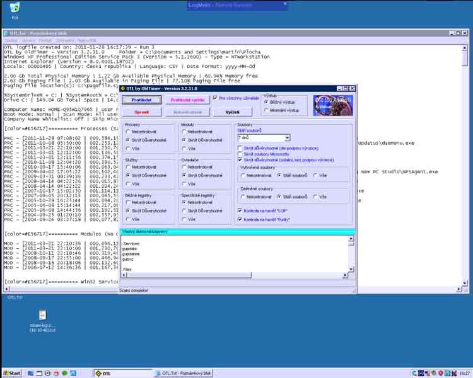Image resolution: width=473 pixels, height=378 pixels.
Task: Select Běžný výstup output radio
Action: click(x=266, y=102)
